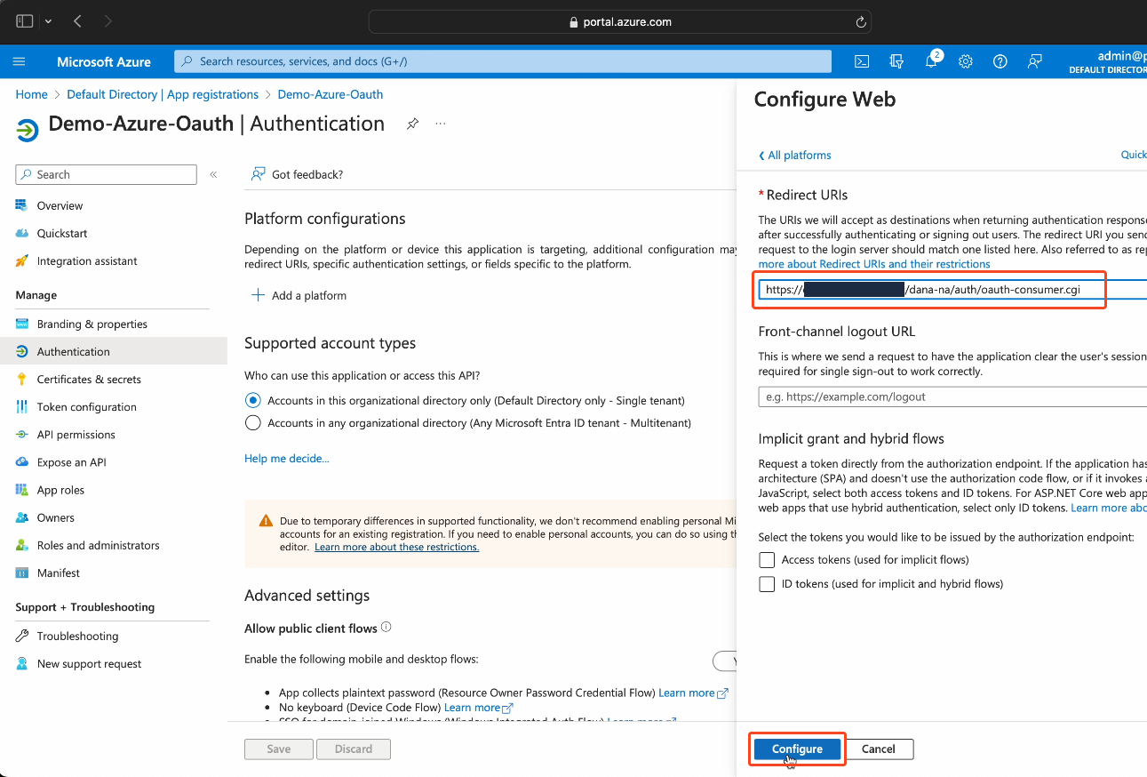Click the Configure button
Viewport: 1147px width, 777px height.
(x=797, y=749)
